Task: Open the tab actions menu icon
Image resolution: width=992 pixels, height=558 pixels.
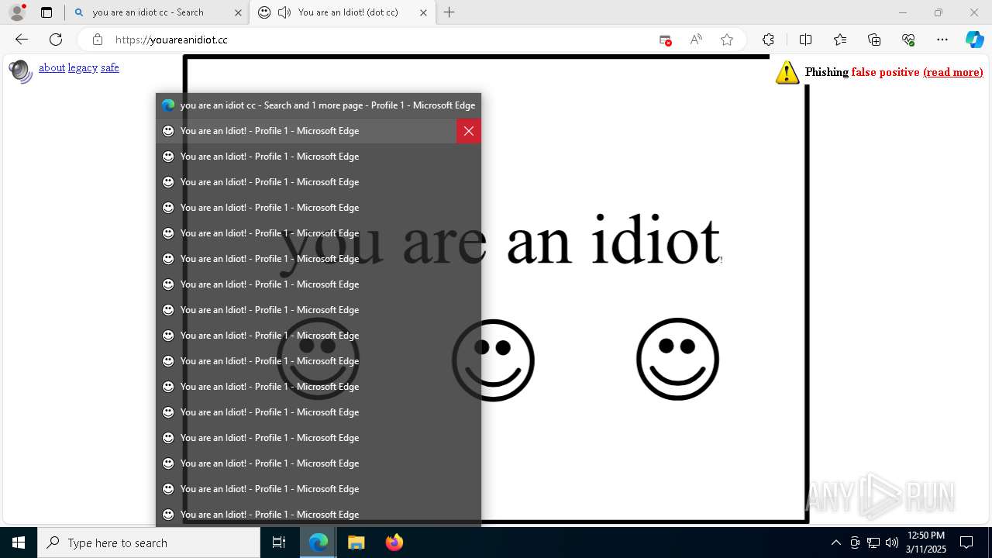Action: (x=46, y=12)
